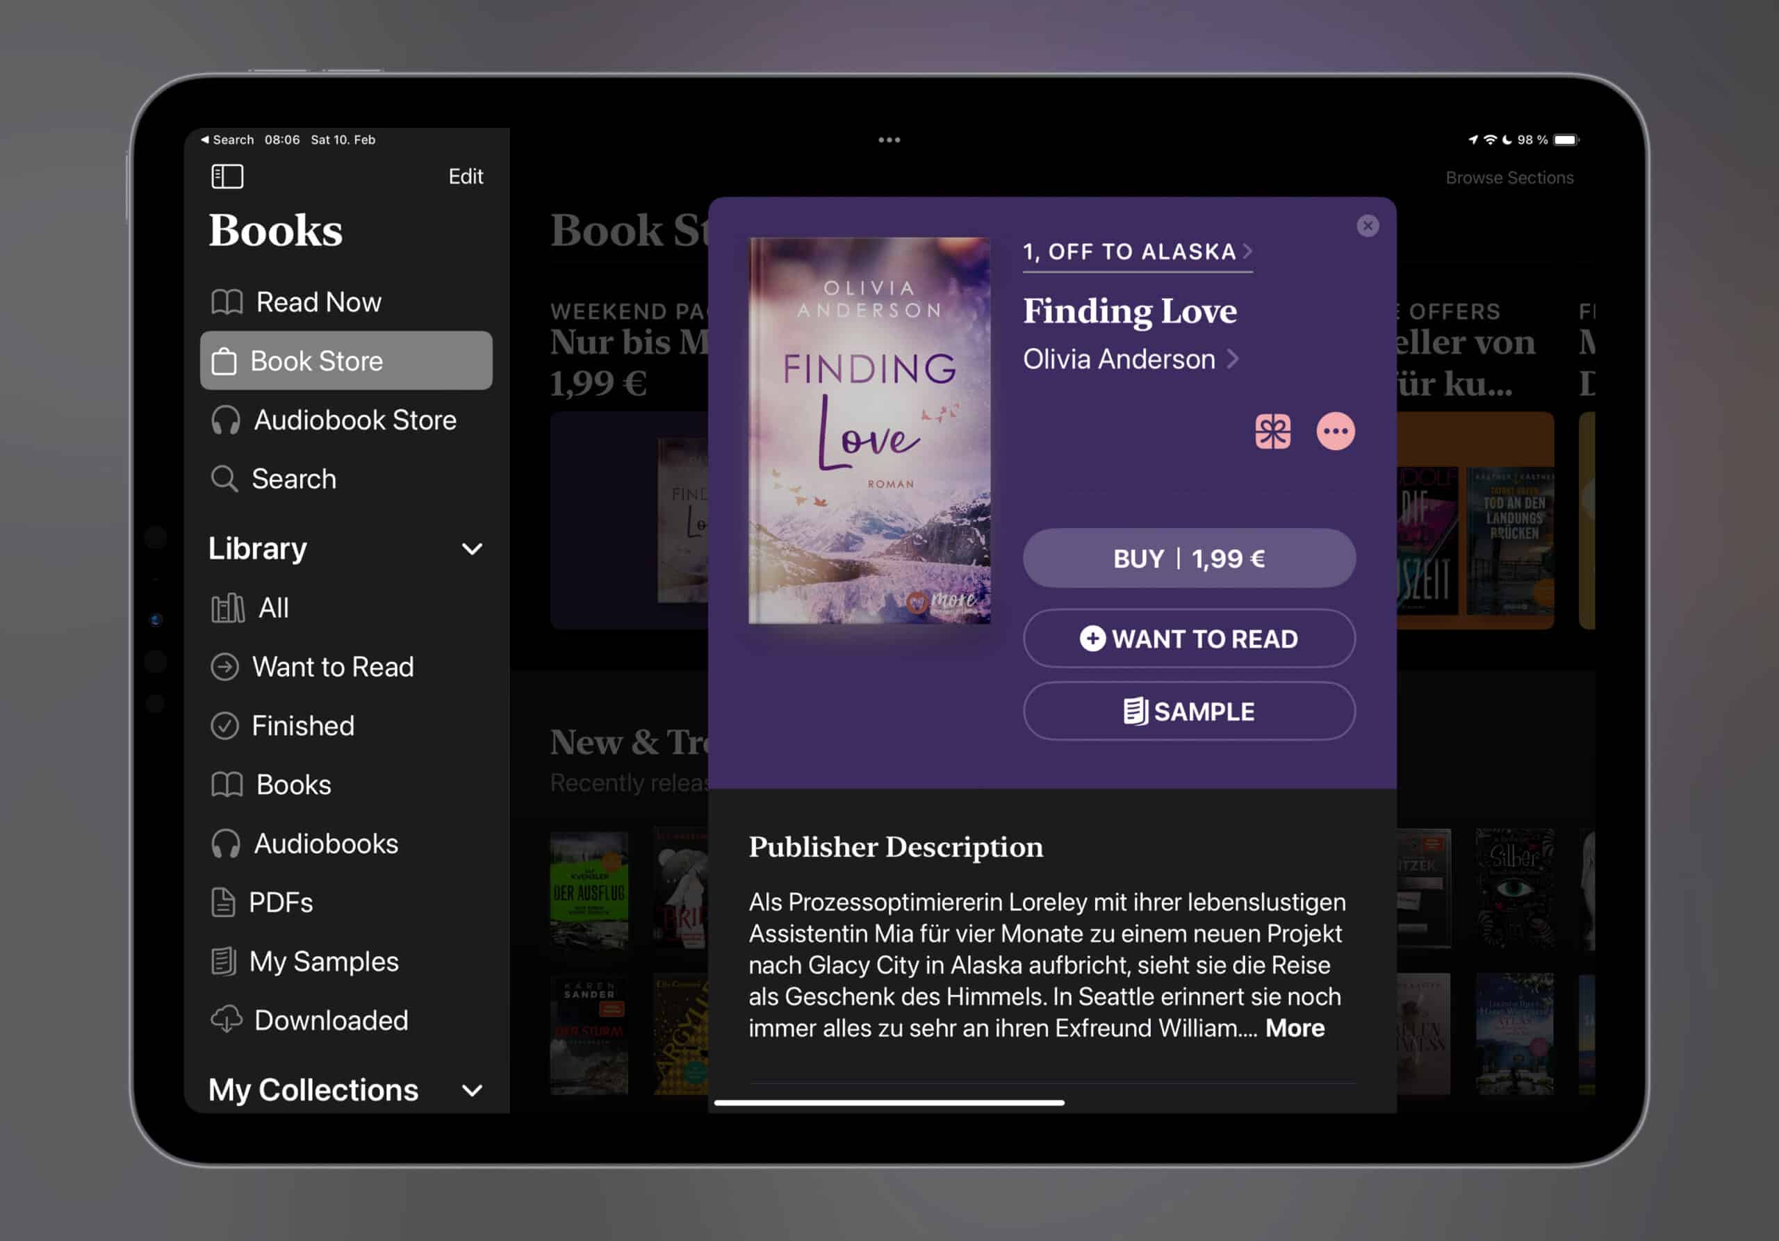1779x1241 pixels.
Task: Collapse the Library section chevron
Action: coord(472,549)
